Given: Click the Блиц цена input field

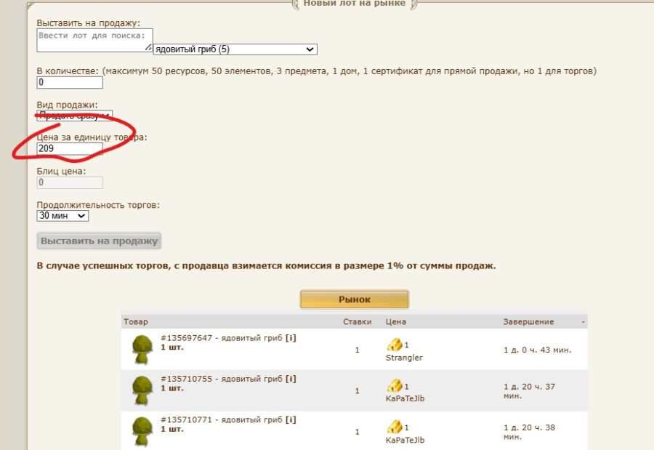Looking at the screenshot, I should coord(70,183).
